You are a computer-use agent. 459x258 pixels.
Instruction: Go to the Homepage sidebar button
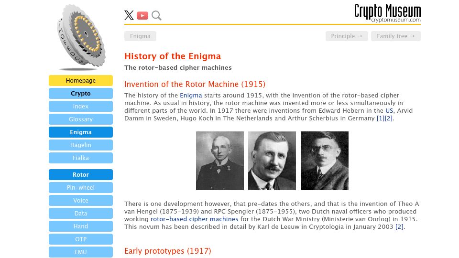81,80
